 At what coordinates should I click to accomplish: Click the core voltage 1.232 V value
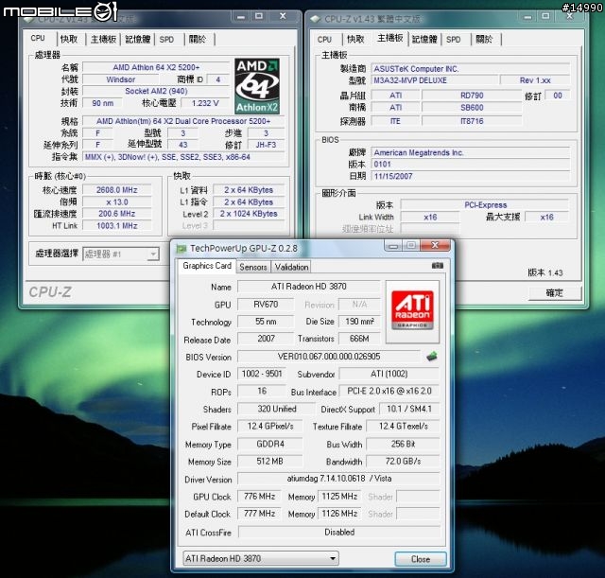click(205, 103)
